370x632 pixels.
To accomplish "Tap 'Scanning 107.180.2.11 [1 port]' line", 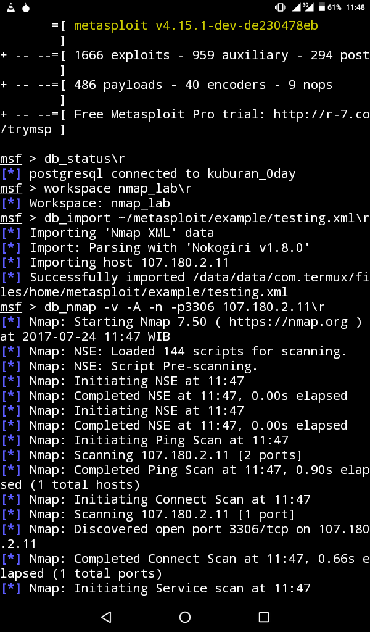I will (x=148, y=514).
